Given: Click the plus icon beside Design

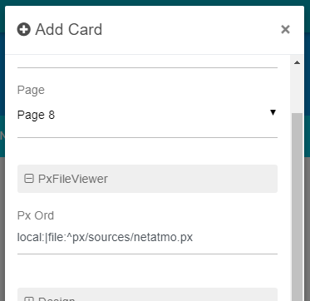Looking at the screenshot, I should [29, 299].
